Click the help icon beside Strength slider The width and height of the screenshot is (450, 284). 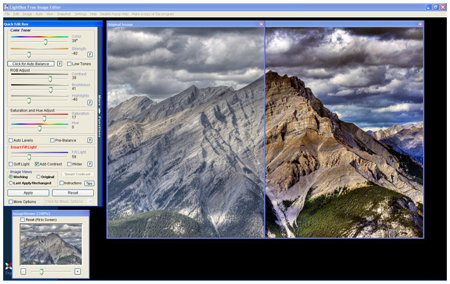(90, 55)
